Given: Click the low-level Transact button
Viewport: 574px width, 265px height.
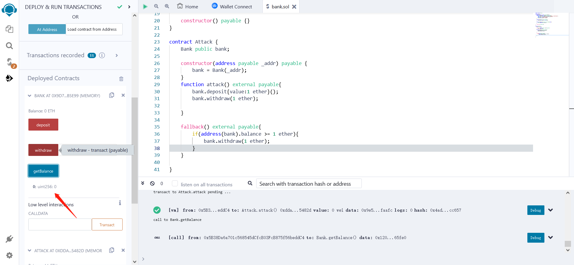Looking at the screenshot, I should click(107, 224).
